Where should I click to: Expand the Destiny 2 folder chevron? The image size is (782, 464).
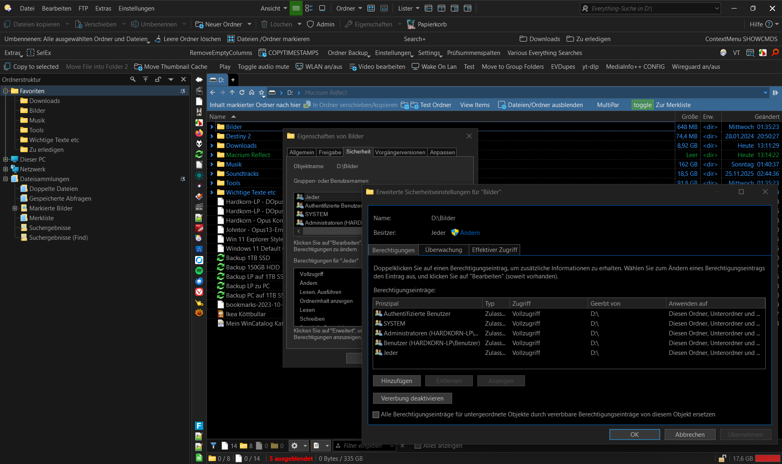tap(212, 136)
